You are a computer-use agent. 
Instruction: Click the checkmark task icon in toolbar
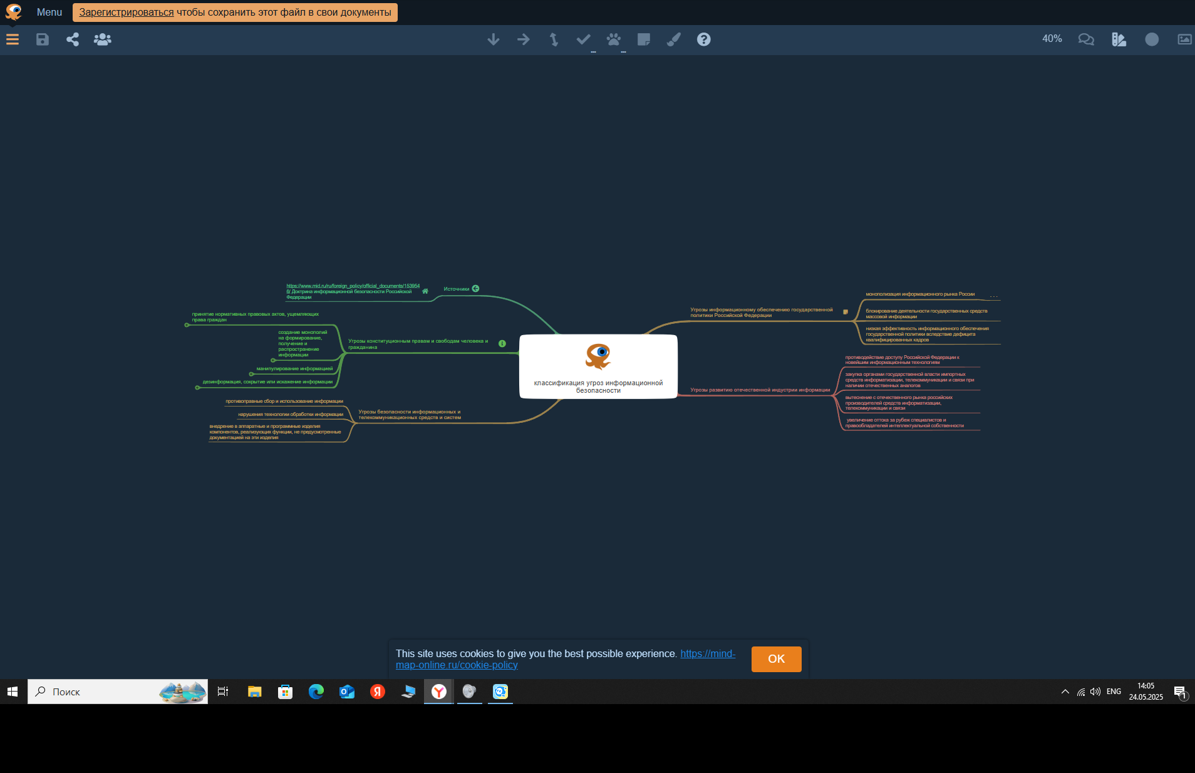(583, 39)
